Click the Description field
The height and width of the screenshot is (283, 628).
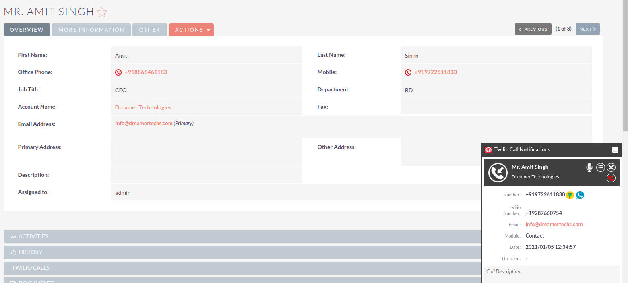coord(207,175)
